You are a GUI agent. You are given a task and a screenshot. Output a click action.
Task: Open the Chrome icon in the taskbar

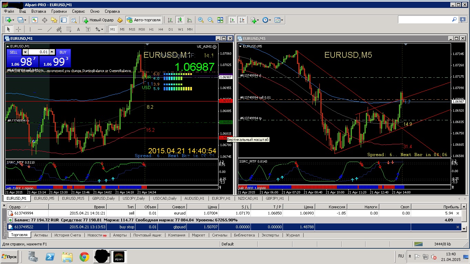(x=84, y=256)
